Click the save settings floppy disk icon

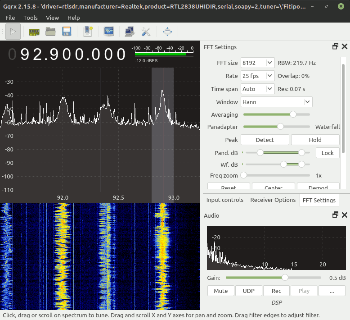pyautogui.click(x=67, y=32)
